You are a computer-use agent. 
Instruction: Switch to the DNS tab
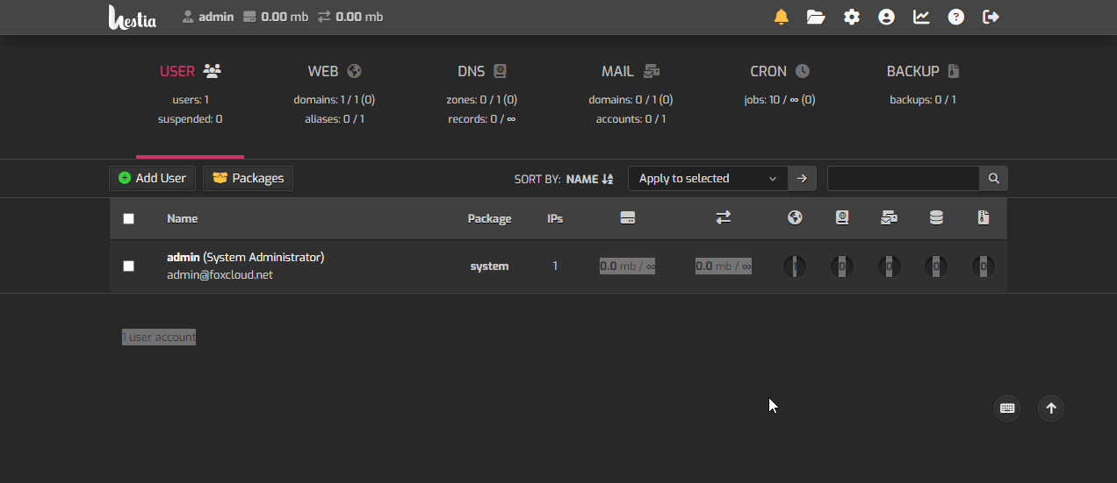point(481,72)
